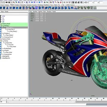Click the defaultObjectSet set icon
Screen dimensions: 107x107
1,58
